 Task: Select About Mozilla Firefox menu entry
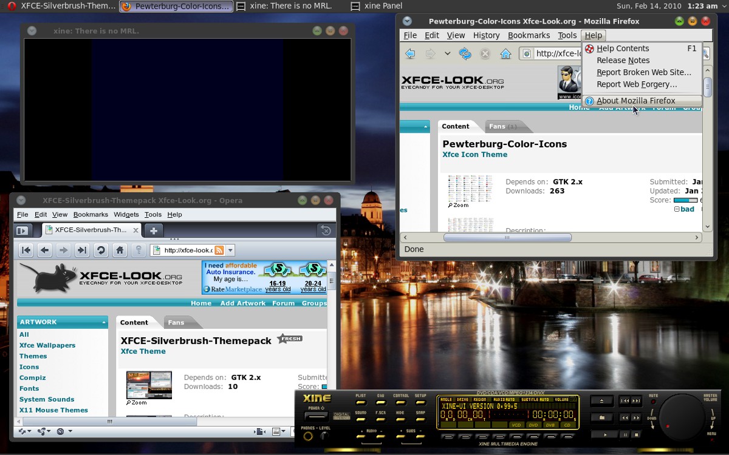642,101
